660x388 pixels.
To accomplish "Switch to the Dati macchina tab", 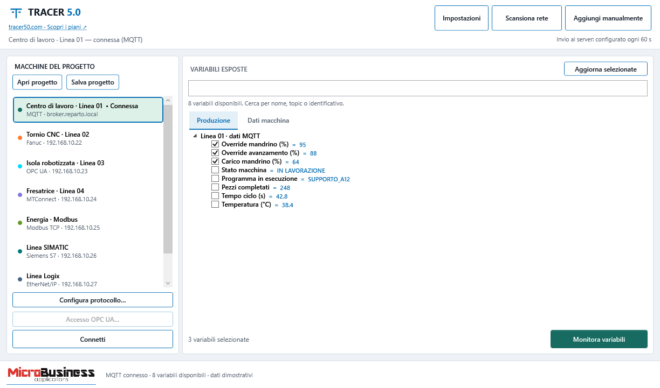I will click(x=268, y=121).
